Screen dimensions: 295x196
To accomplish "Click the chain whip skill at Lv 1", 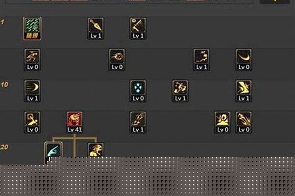I will pos(201,60).
